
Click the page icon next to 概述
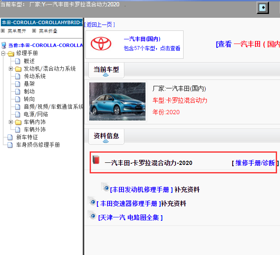click(x=17, y=61)
